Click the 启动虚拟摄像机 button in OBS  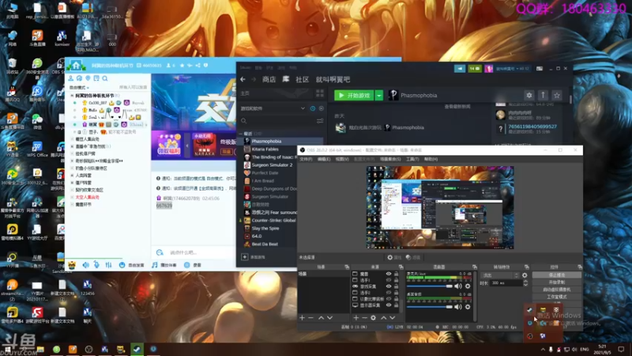point(557,290)
